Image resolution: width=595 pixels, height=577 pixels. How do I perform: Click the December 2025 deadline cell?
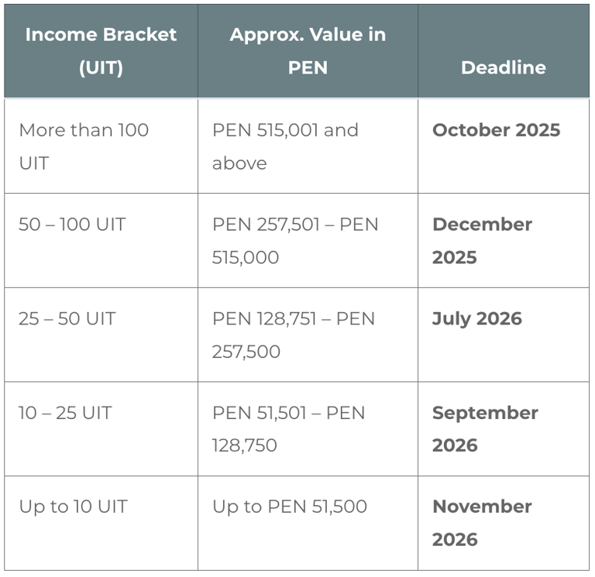click(482, 240)
